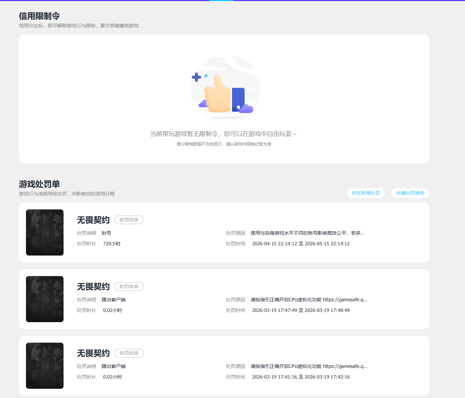Select time range 2026-04-15 22:14:12 至 2026-05-15
Image resolution: width=465 pixels, height=398 pixels.
pyautogui.click(x=301, y=244)
